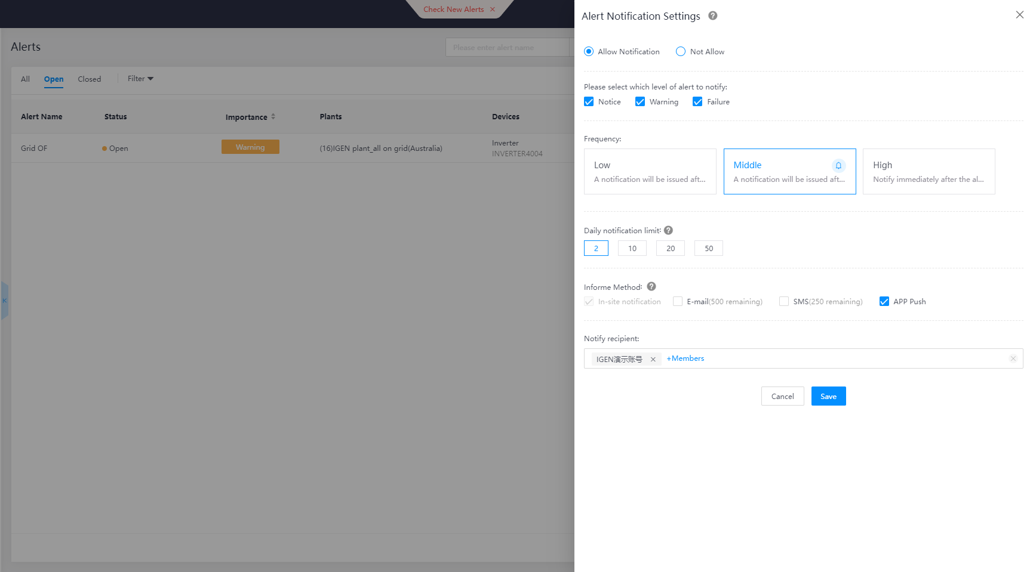Remove IGEN recipient tag with its x icon

coord(653,359)
